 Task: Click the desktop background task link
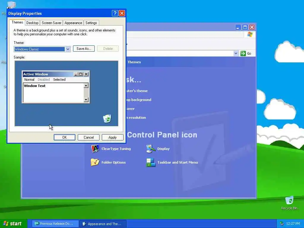pyautogui.click(x=139, y=100)
